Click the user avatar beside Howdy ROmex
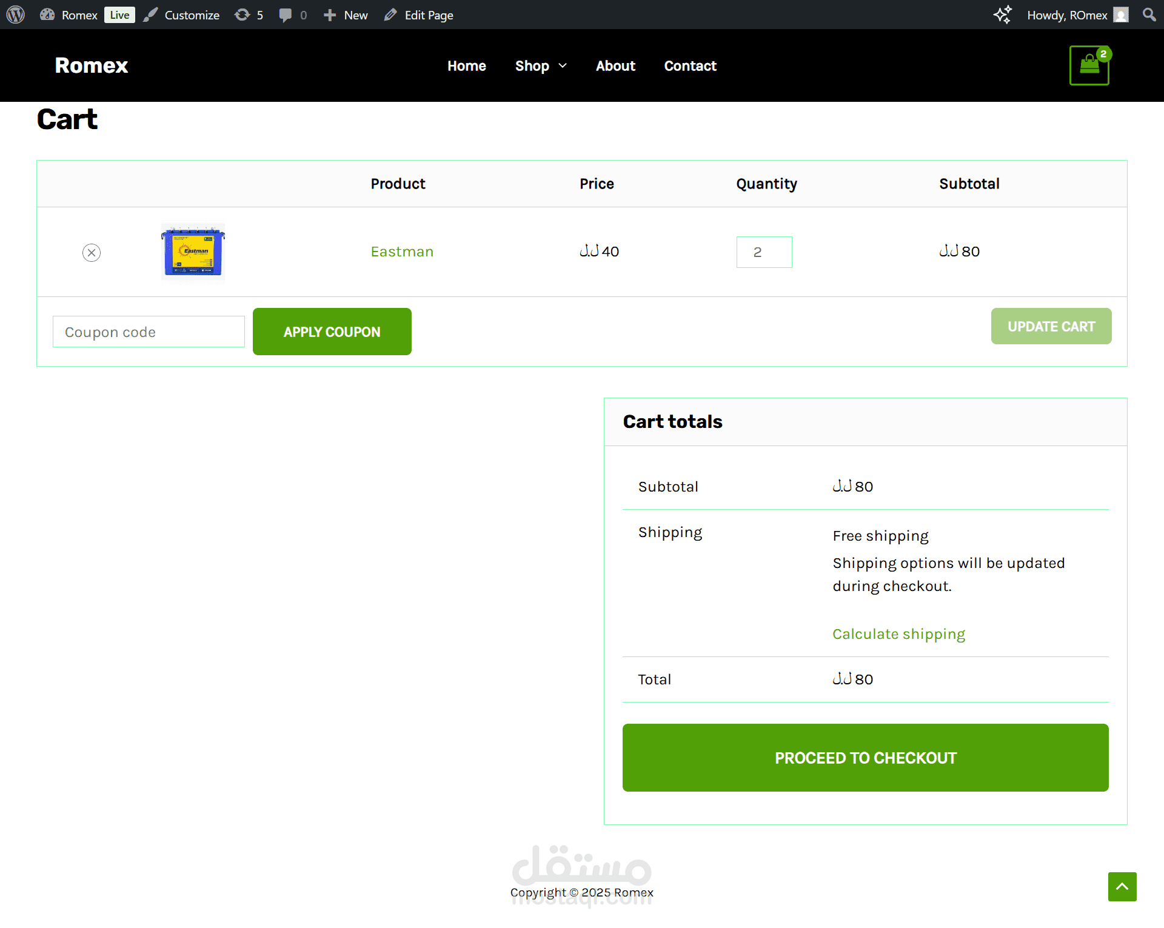 1121,15
